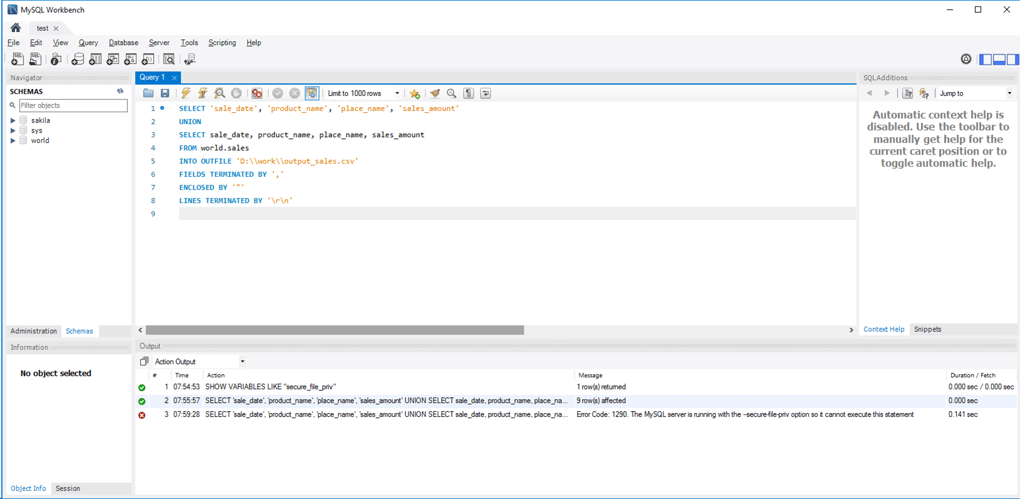Create new table toolbar icon
The image size is (1020, 499).
point(95,59)
